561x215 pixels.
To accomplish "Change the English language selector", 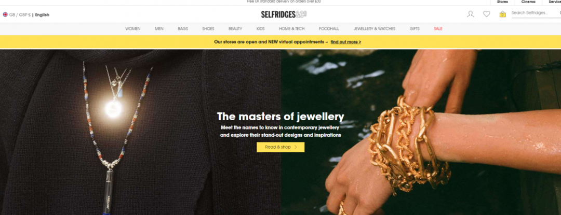I will click(42, 15).
